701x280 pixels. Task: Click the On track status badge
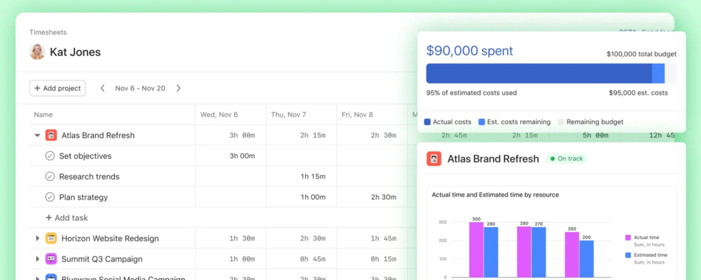pyautogui.click(x=566, y=159)
